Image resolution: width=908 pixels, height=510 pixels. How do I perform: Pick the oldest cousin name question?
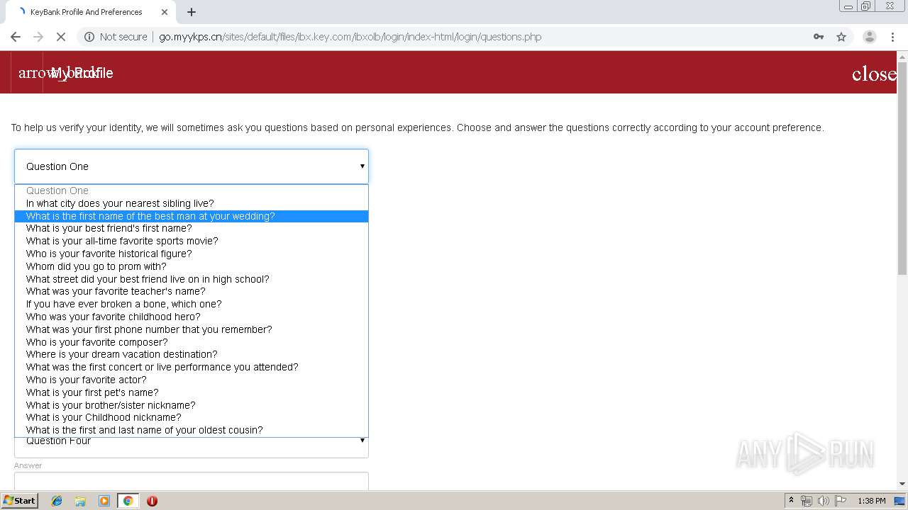(192, 430)
